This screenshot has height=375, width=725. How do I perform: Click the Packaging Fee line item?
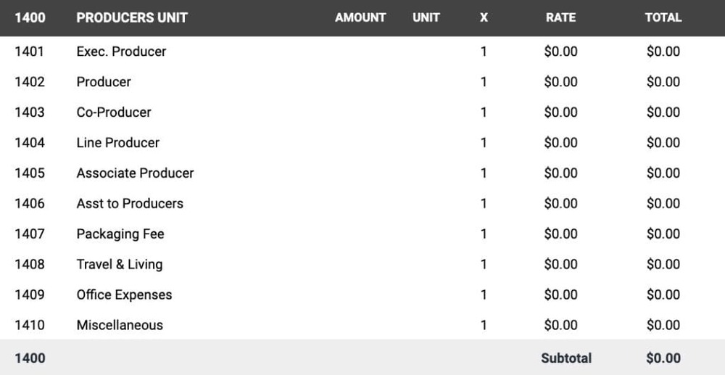point(120,234)
